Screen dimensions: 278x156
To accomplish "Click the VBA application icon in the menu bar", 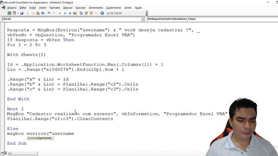I will 3,8.
